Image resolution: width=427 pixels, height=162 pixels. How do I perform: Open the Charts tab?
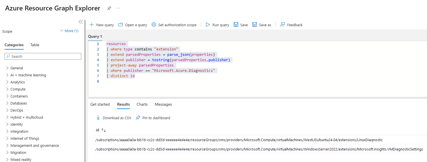142,104
